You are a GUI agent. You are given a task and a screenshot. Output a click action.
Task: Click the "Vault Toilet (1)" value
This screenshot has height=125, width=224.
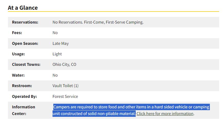[x=65, y=86]
